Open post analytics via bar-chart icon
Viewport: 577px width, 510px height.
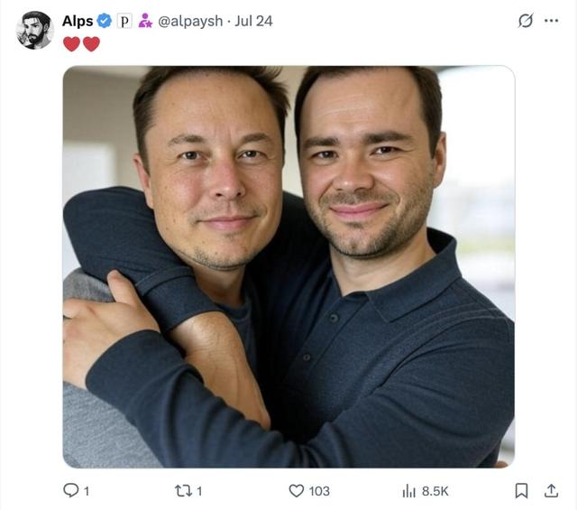(408, 490)
